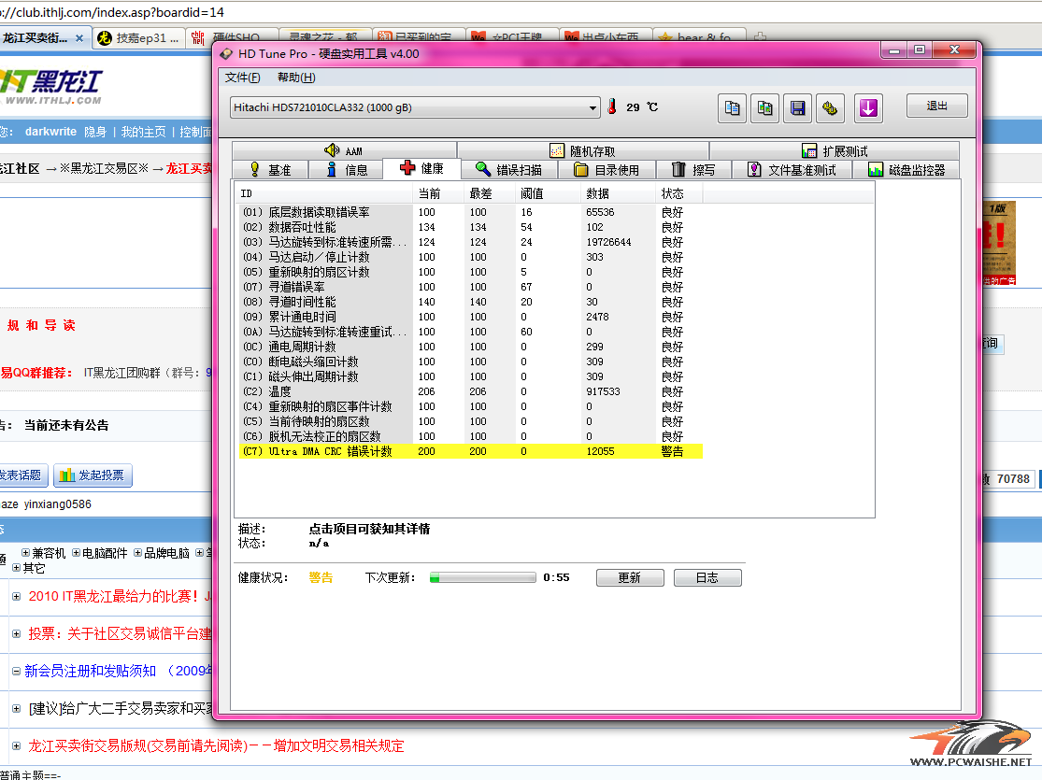Image resolution: width=1042 pixels, height=780 pixels.
Task: Click the save floppy disk icon
Action: click(x=797, y=108)
